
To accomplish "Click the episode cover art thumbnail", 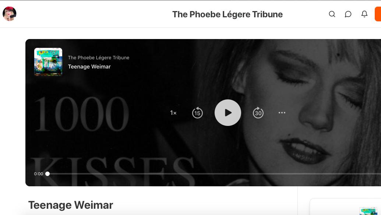I will pos(48,62).
